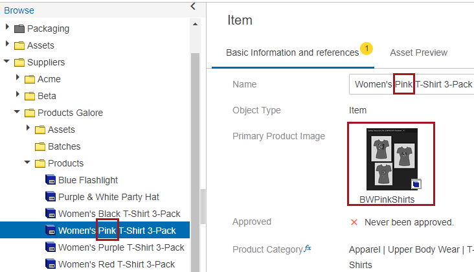The height and width of the screenshot is (272, 474).
Task: Click the Acme folder icon
Action: click(x=29, y=79)
